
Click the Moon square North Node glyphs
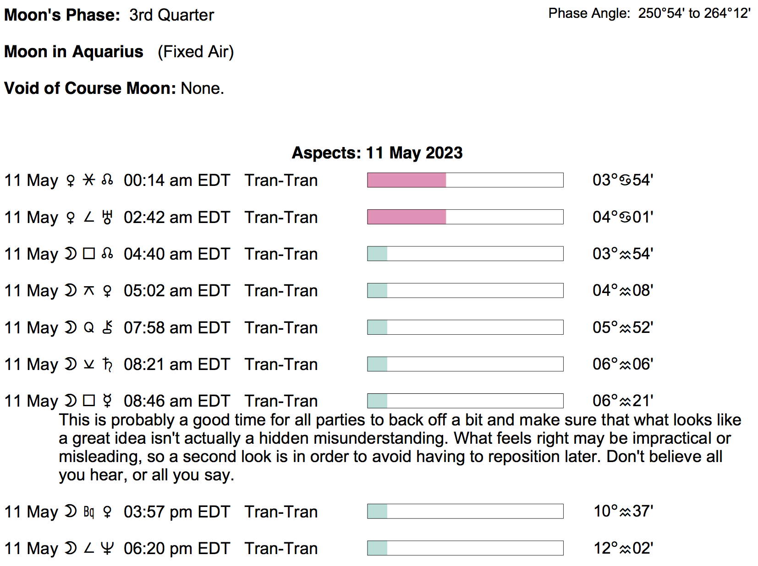[x=89, y=254]
